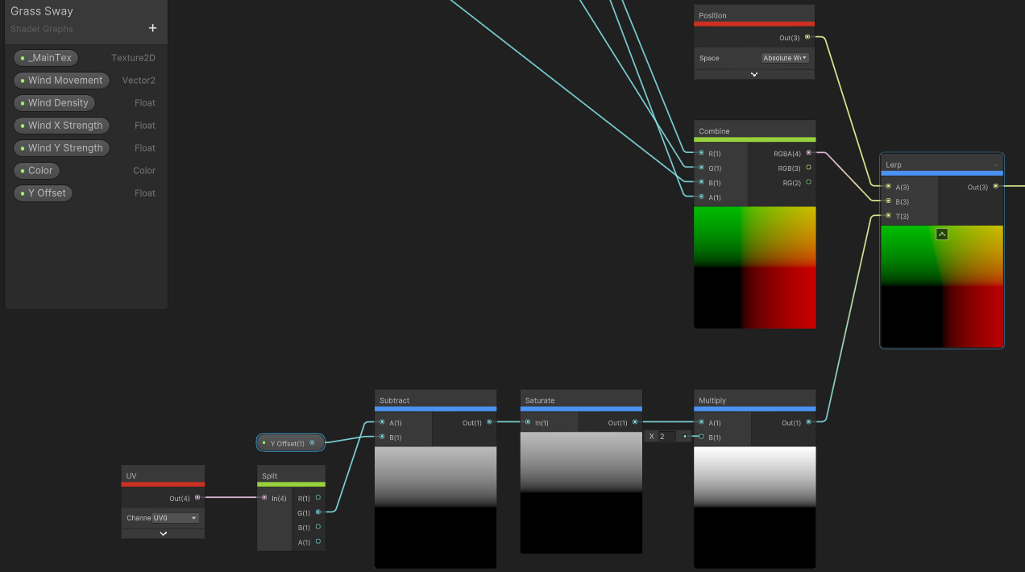The image size is (1025, 572).
Task: Expand the UV node preview chevron
Action: pyautogui.click(x=164, y=533)
